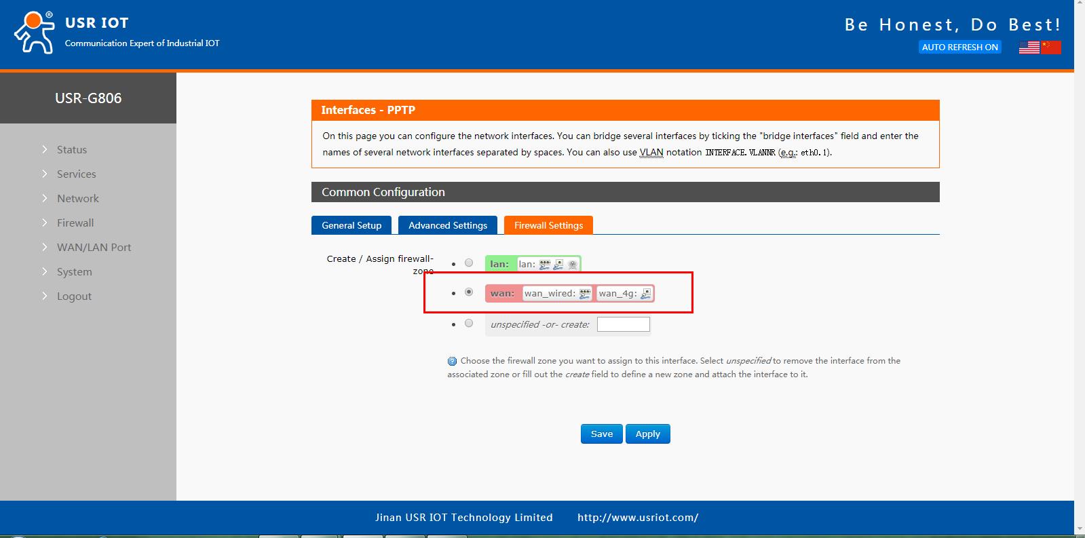The width and height of the screenshot is (1085, 538).
Task: Click the new zone name input field
Action: click(x=624, y=324)
